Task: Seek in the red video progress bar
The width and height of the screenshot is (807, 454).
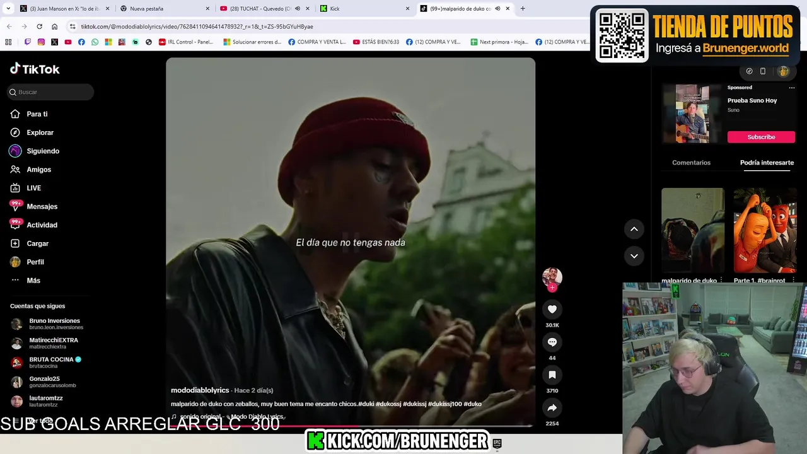Action: click(351, 426)
